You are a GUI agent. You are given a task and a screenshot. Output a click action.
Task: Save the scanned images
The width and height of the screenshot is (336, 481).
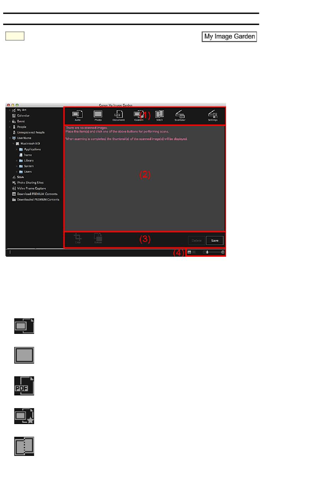point(215,240)
